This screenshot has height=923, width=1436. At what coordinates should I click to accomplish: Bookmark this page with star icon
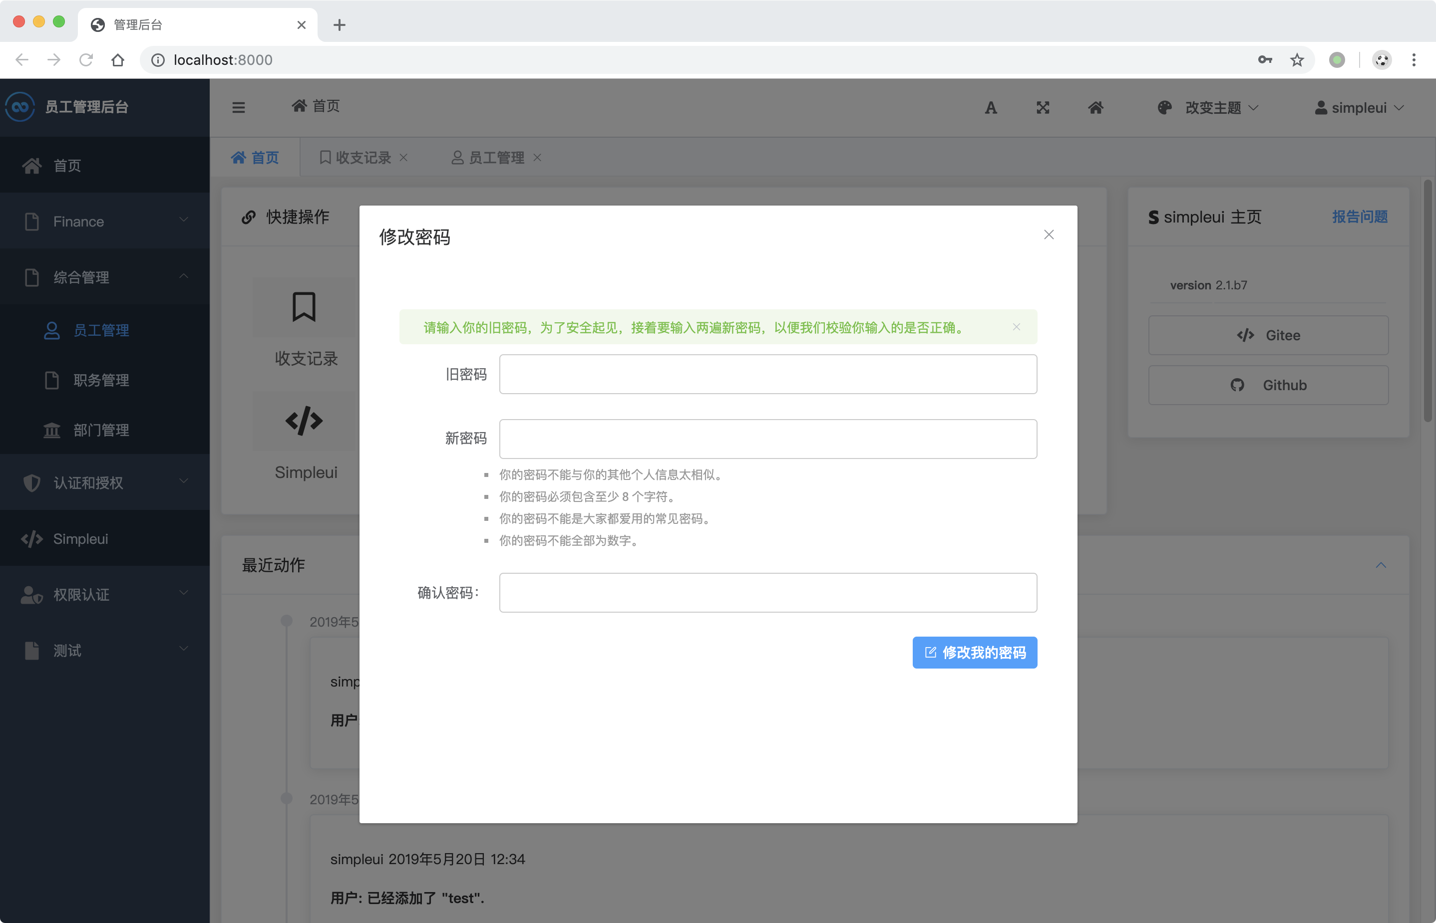pos(1297,60)
